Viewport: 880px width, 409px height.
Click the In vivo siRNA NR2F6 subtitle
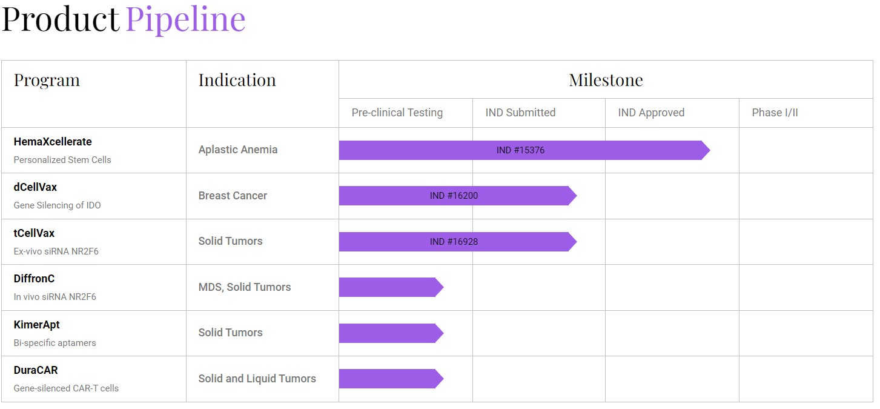pos(55,297)
